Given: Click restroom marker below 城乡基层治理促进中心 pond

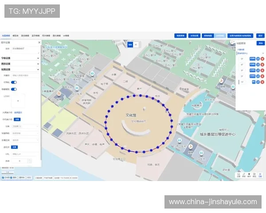Looking at the screenshot, I should pos(179,141).
